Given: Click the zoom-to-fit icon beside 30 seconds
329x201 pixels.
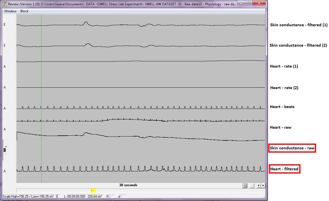Looking at the screenshot, I should [245, 186].
